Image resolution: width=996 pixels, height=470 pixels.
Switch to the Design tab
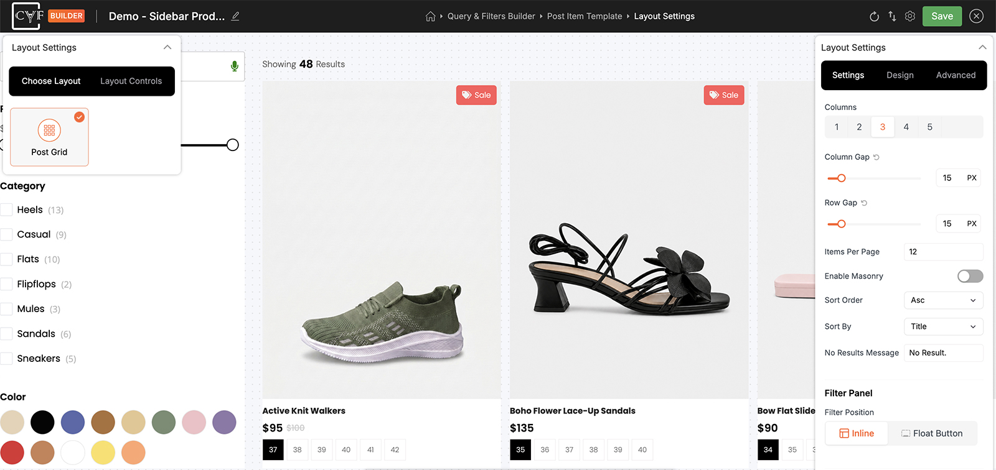tap(900, 75)
